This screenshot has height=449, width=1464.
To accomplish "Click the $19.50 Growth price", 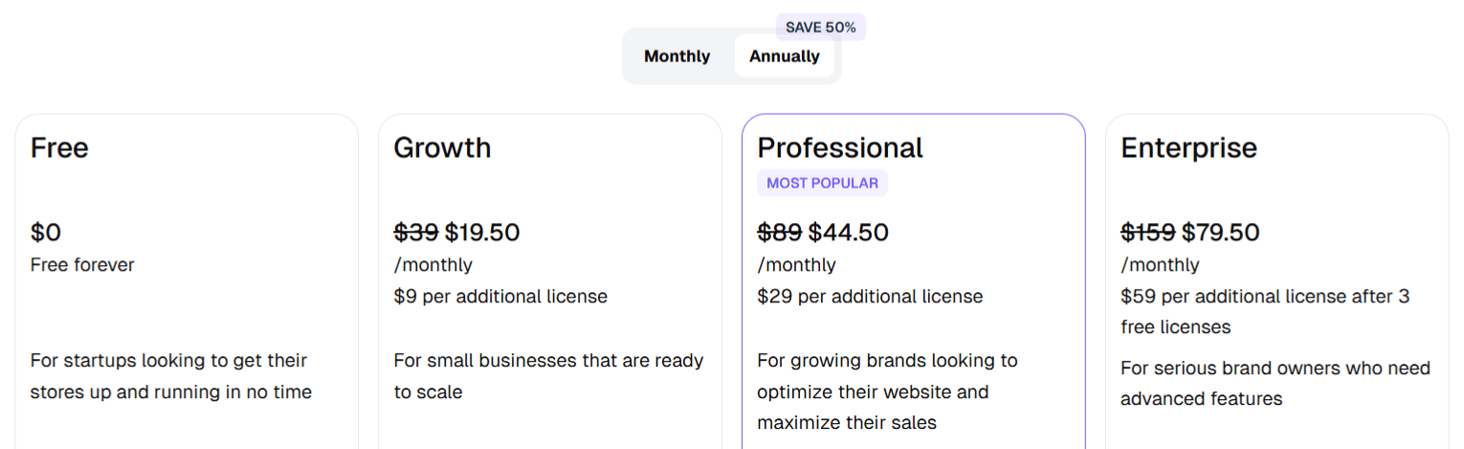I will click(482, 233).
